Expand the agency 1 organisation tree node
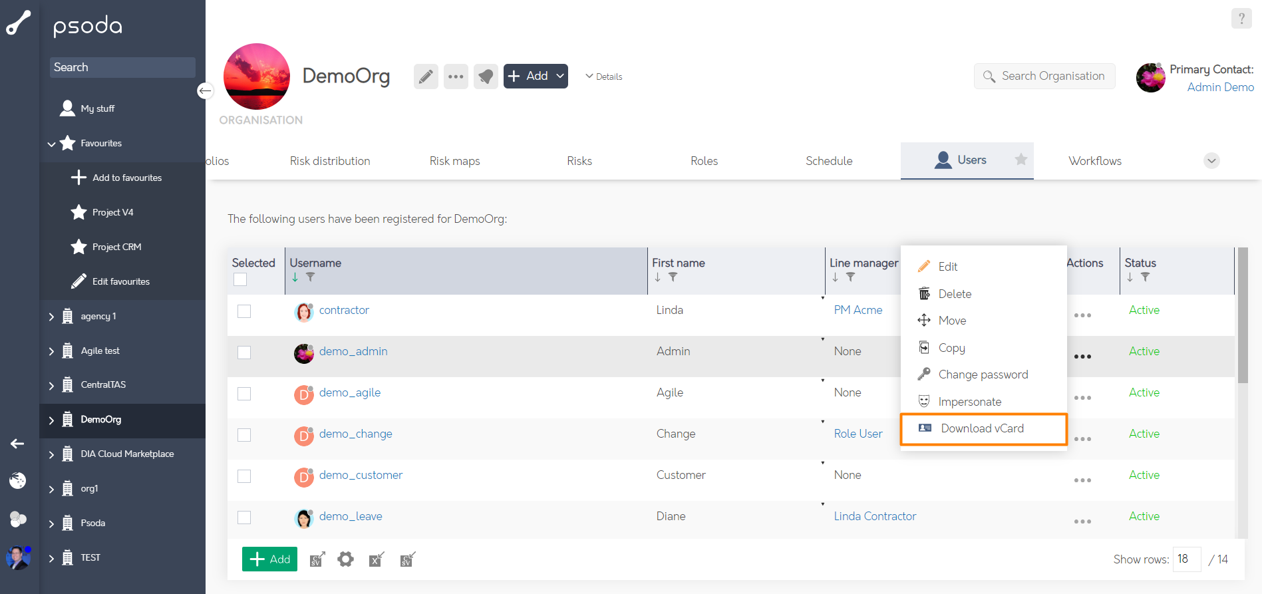 (51, 317)
